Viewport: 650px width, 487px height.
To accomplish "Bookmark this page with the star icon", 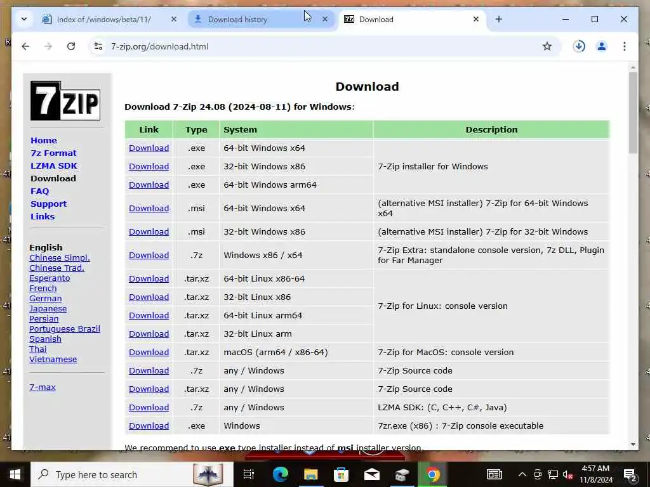I will point(547,46).
